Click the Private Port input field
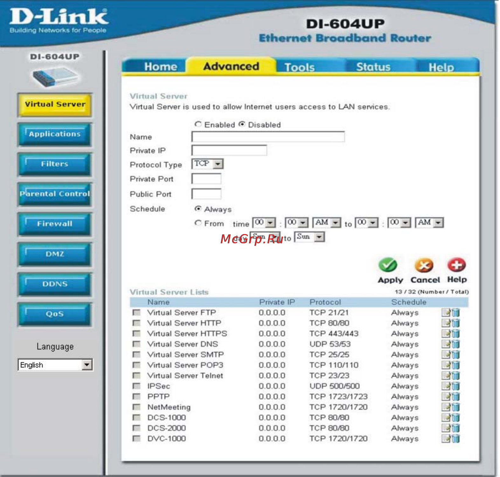The height and width of the screenshot is (477, 500). click(206, 179)
